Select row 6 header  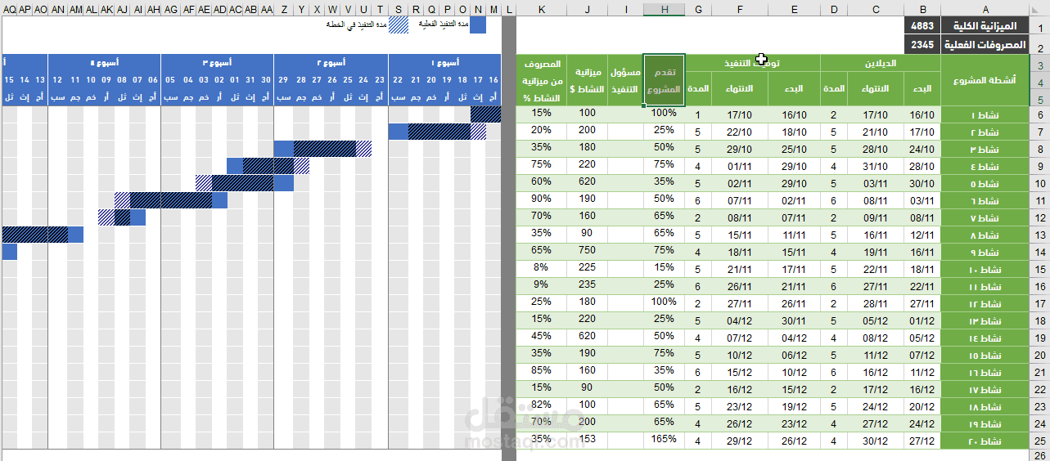pyautogui.click(x=1039, y=115)
